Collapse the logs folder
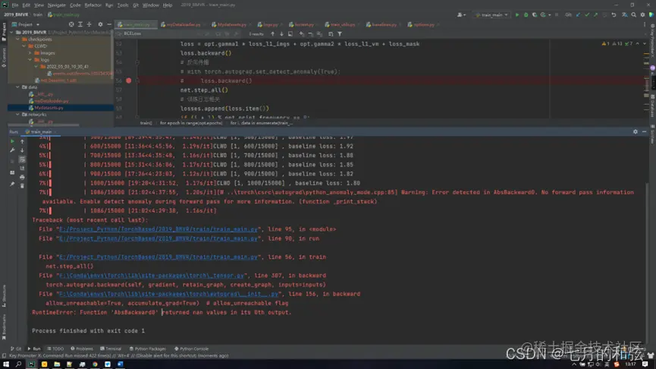This screenshot has width=656, height=369. [30, 59]
